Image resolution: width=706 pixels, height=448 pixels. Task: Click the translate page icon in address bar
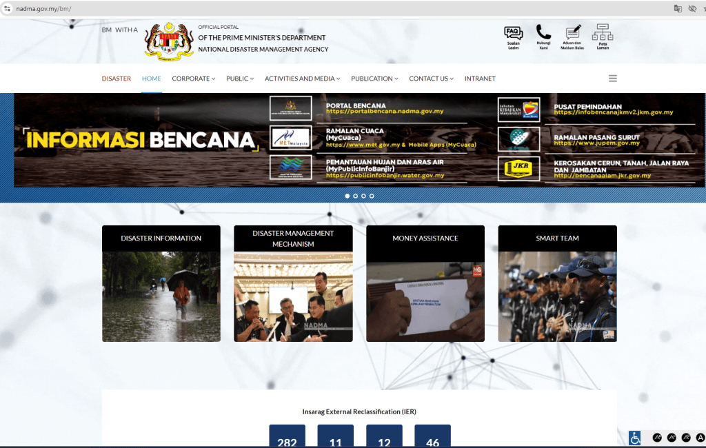(x=678, y=8)
